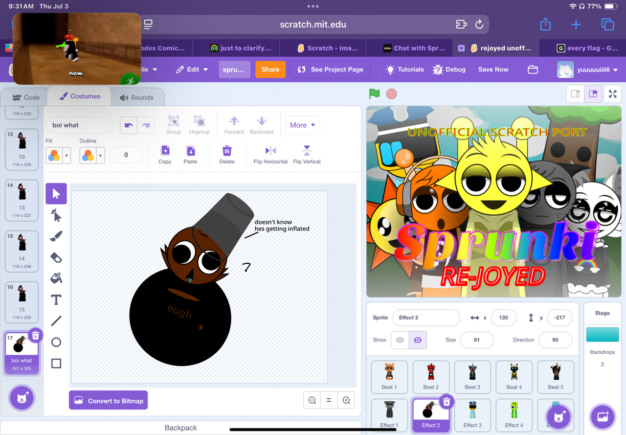Screen dimensions: 626x435
Task: Select costume 13 thumbnail
Action: [x=22, y=149]
